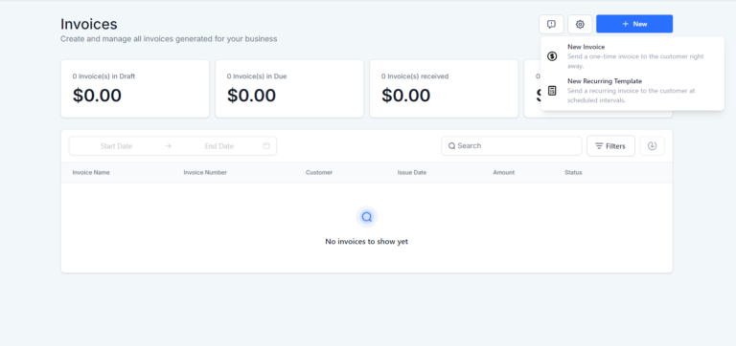736x346 pixels.
Task: Open the feedback message icon button
Action: 551,24
